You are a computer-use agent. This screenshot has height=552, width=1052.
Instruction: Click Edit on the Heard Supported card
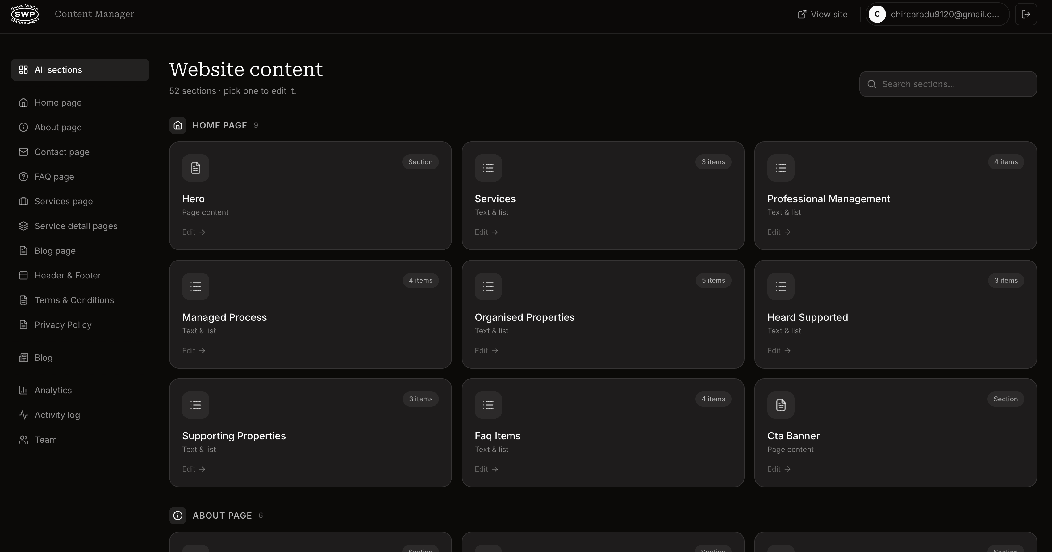pos(779,351)
